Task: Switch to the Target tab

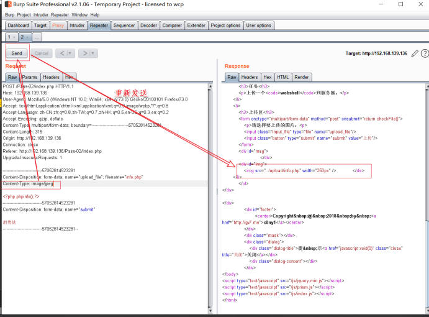Action: pyautogui.click(x=40, y=25)
